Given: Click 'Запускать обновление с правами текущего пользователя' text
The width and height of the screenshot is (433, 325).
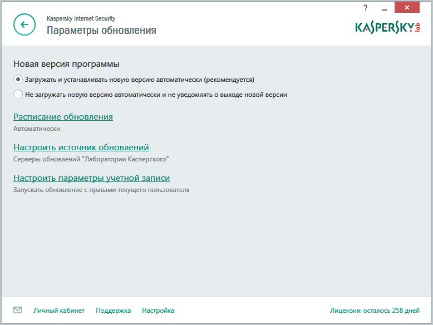Looking at the screenshot, I should [x=101, y=190].
